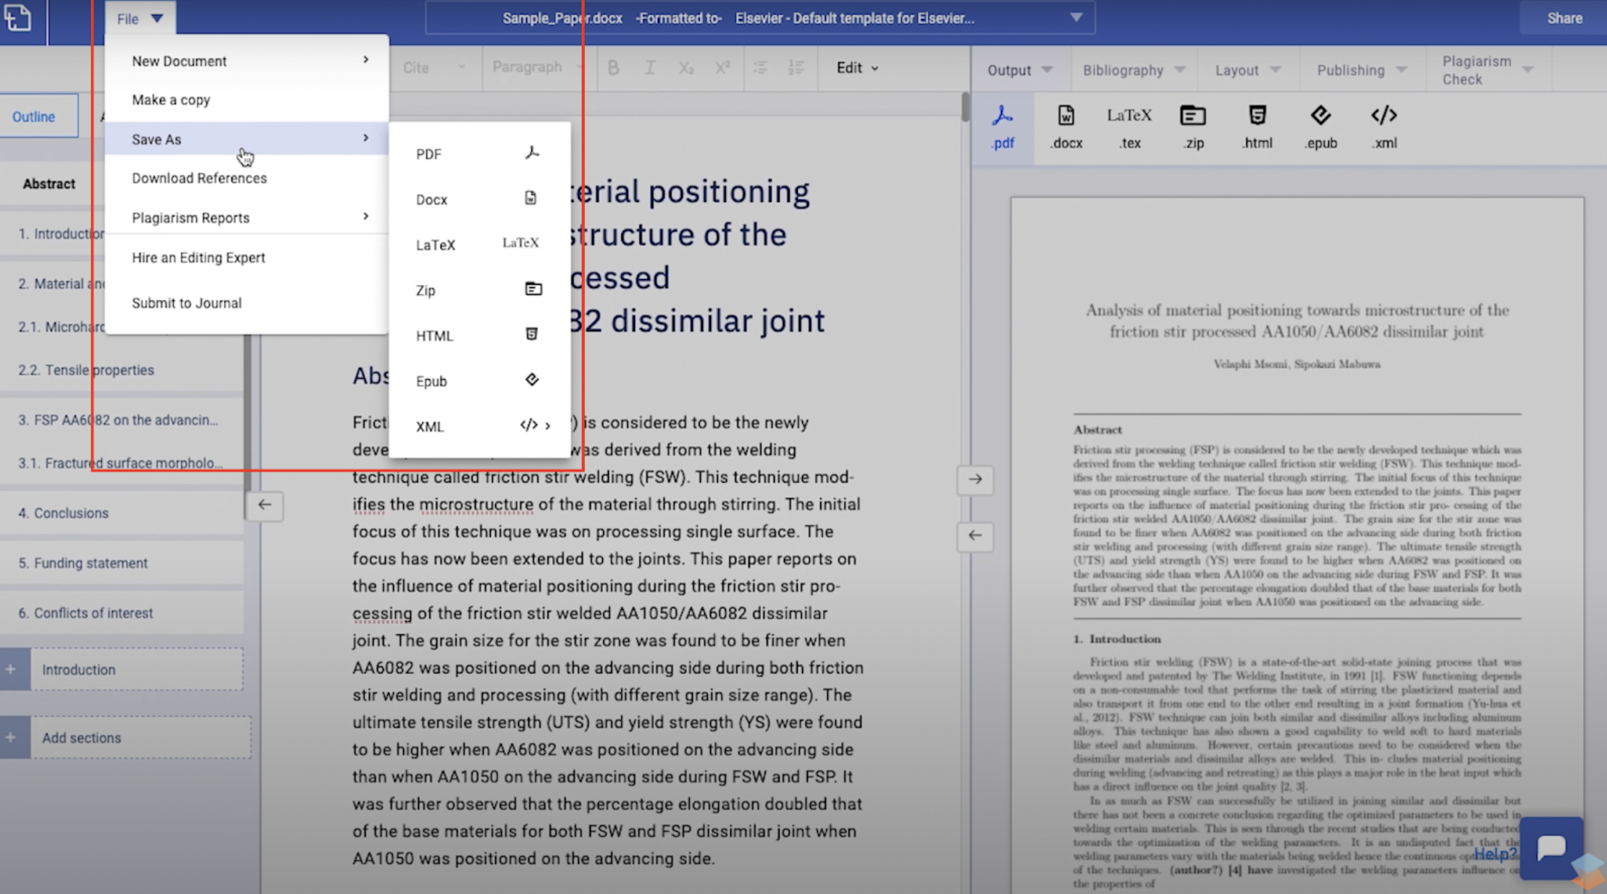Insert numbered list

click(x=796, y=68)
